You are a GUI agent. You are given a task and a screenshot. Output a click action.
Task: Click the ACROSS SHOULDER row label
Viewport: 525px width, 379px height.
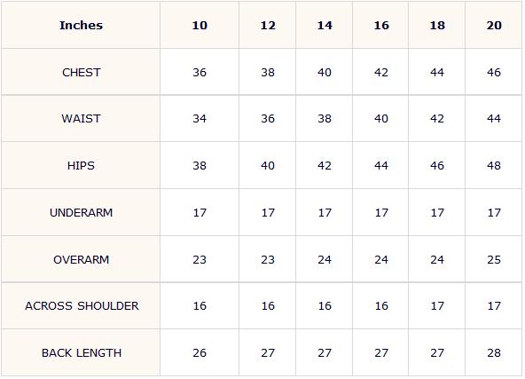click(82, 306)
